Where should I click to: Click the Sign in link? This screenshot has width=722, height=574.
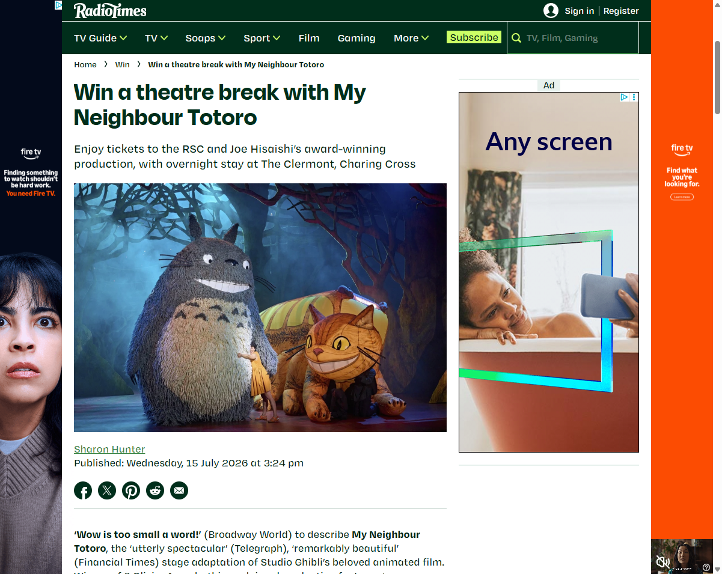[580, 11]
